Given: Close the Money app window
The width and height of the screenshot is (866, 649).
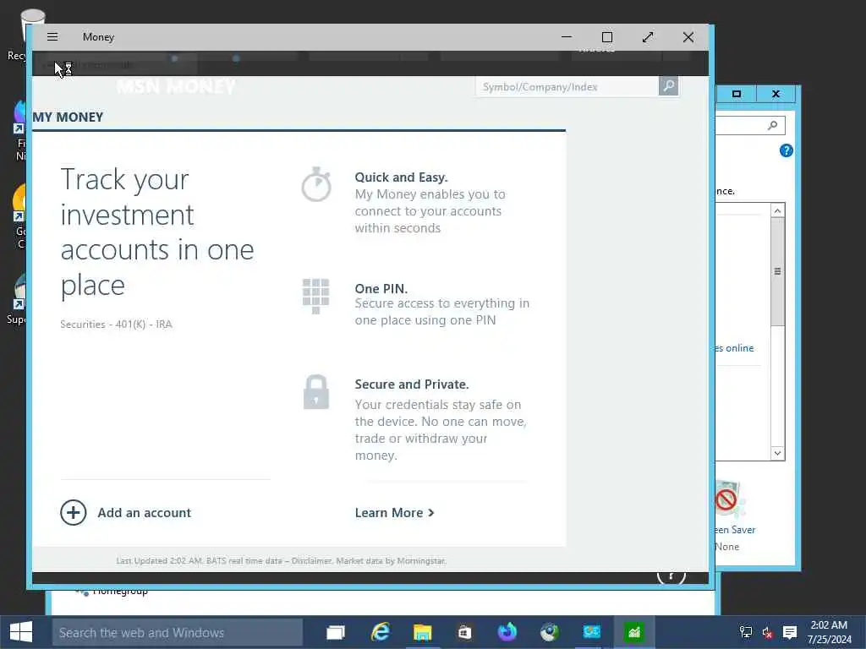Looking at the screenshot, I should click(688, 37).
